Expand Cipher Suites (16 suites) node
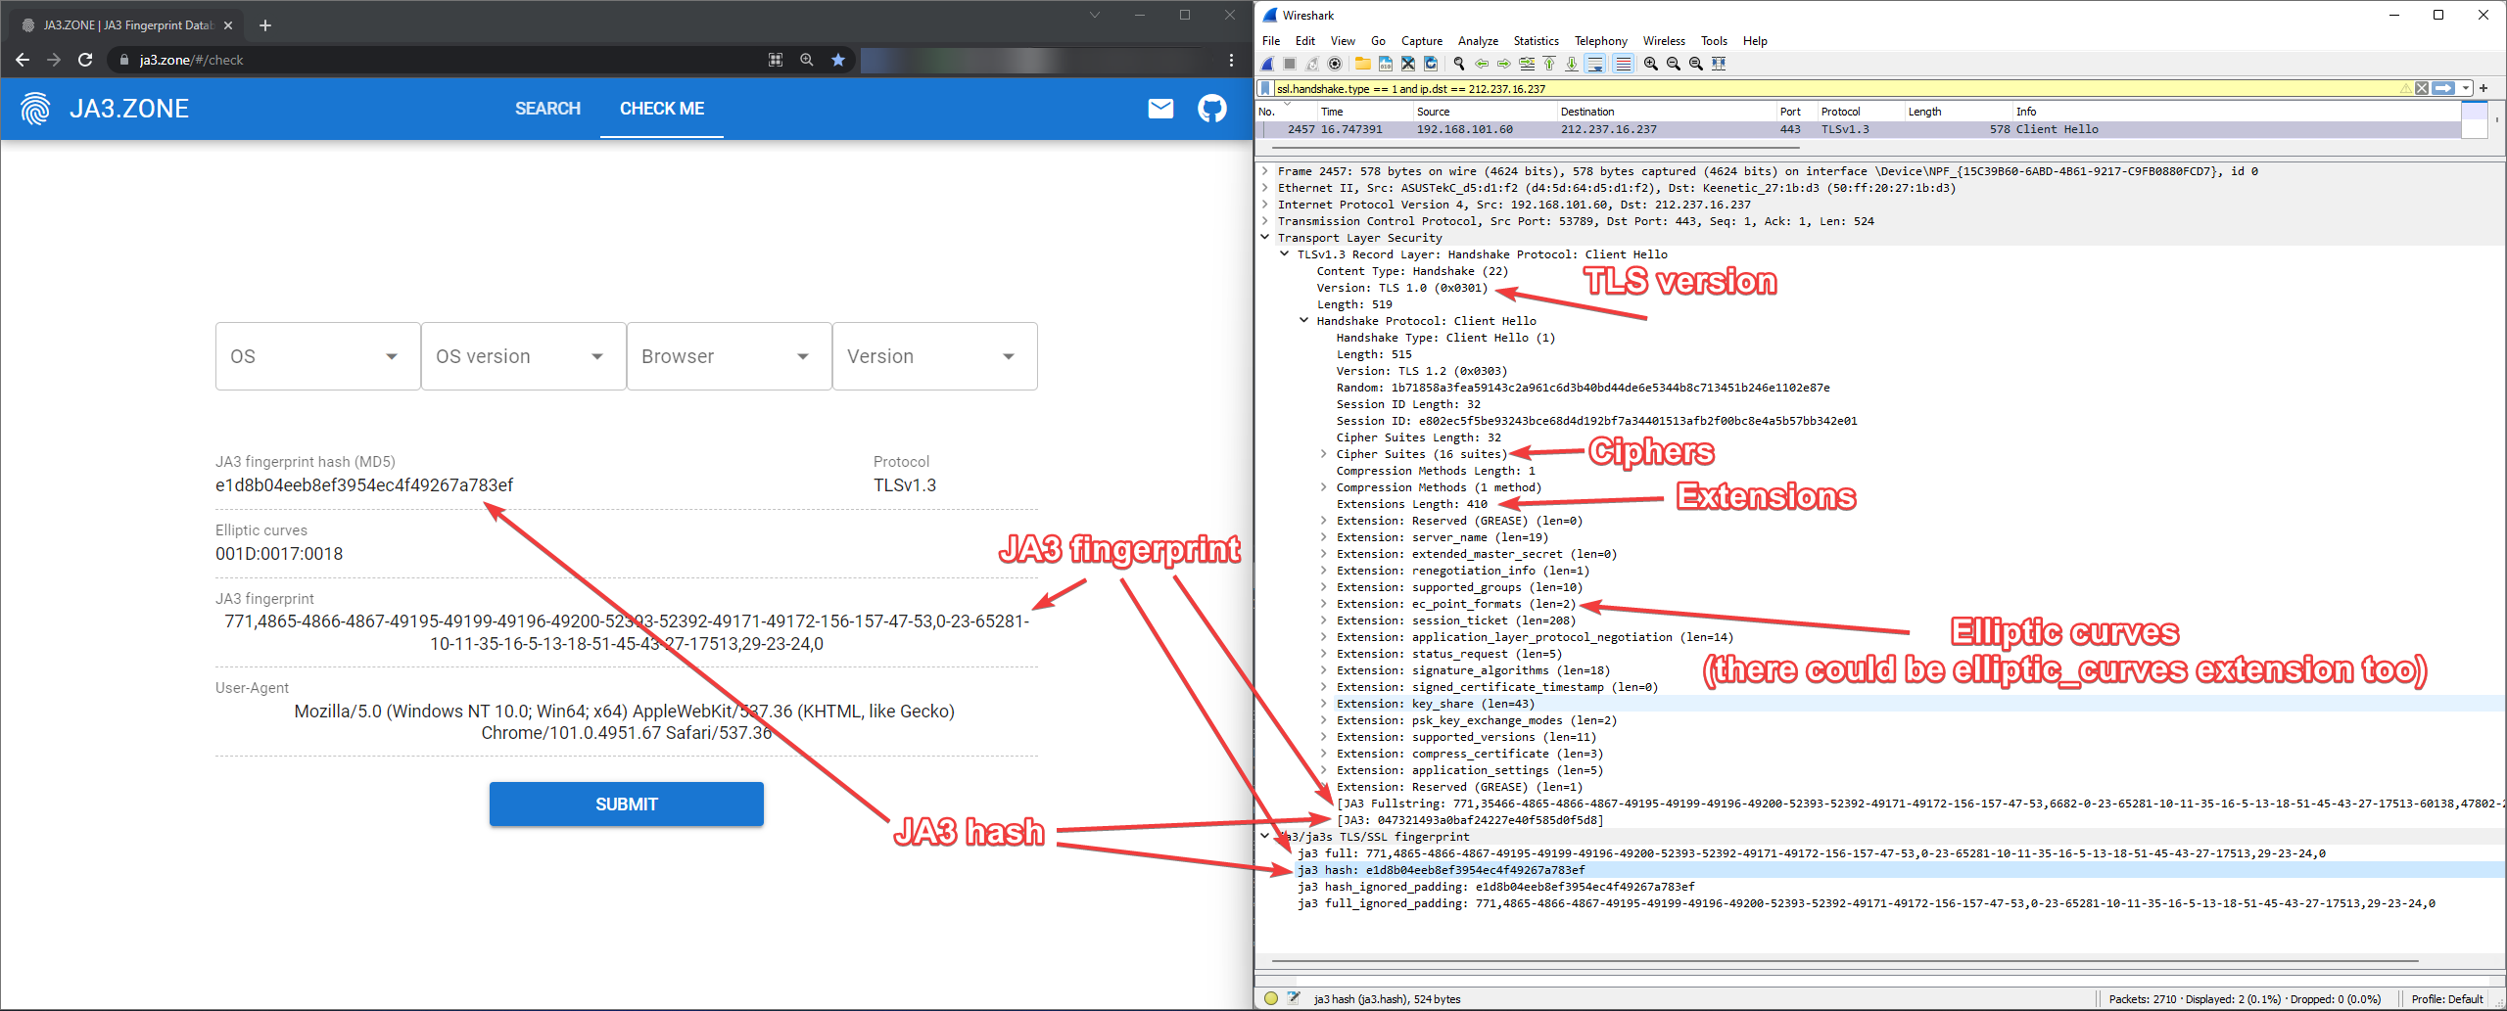The width and height of the screenshot is (2507, 1011). (1324, 454)
